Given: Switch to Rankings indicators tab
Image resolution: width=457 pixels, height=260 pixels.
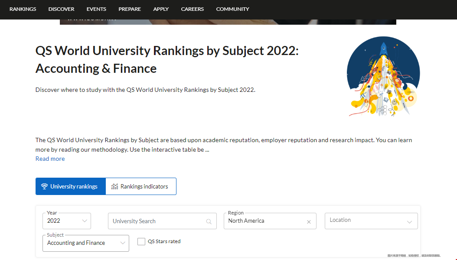Looking at the screenshot, I should tap(141, 186).
